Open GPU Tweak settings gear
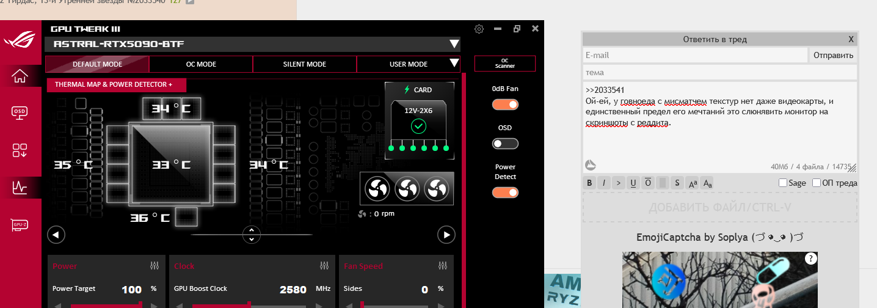This screenshot has height=308, width=877. pyautogui.click(x=479, y=29)
